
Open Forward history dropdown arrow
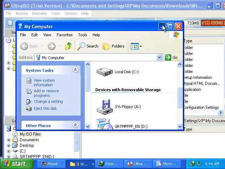point(60,46)
